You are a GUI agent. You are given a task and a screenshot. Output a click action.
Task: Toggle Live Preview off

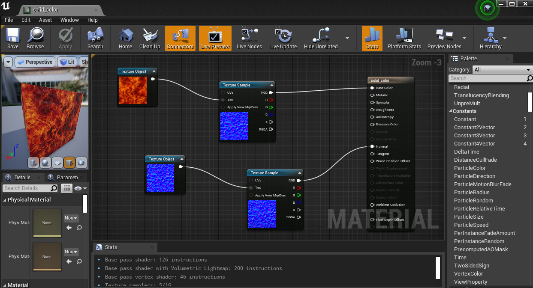[214, 38]
